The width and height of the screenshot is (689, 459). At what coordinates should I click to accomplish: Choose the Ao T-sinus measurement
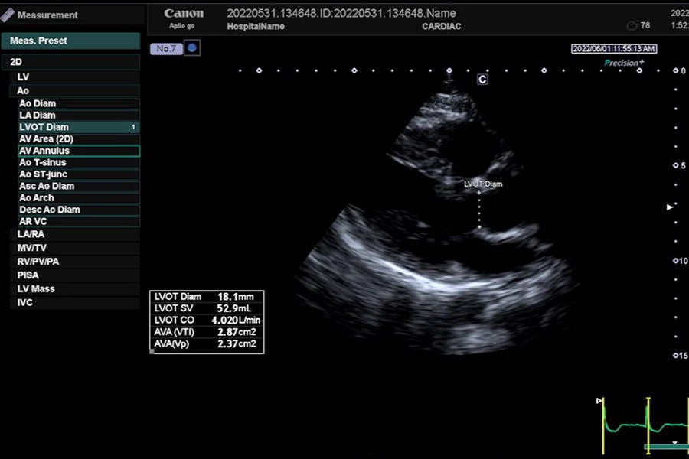[x=79, y=162]
